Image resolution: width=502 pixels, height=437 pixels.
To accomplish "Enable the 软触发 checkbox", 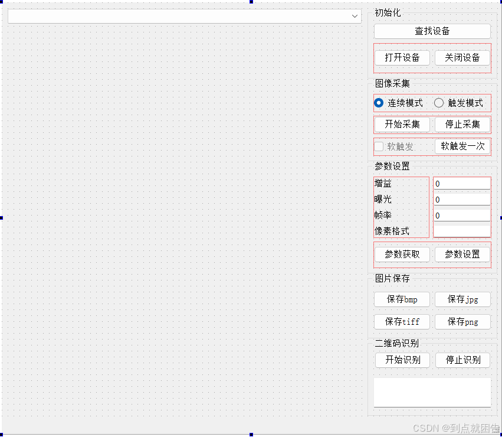I will 379,146.
